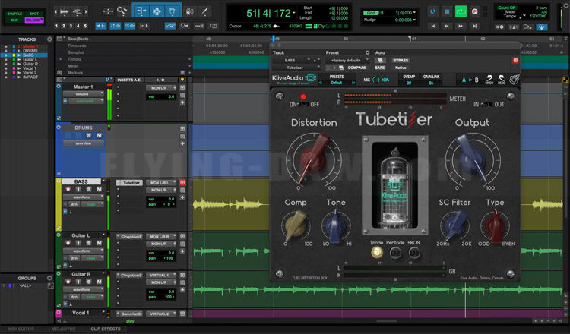The height and width of the screenshot is (334, 570).
Task: Open the BASS track selector dropdown
Action: coord(292,60)
